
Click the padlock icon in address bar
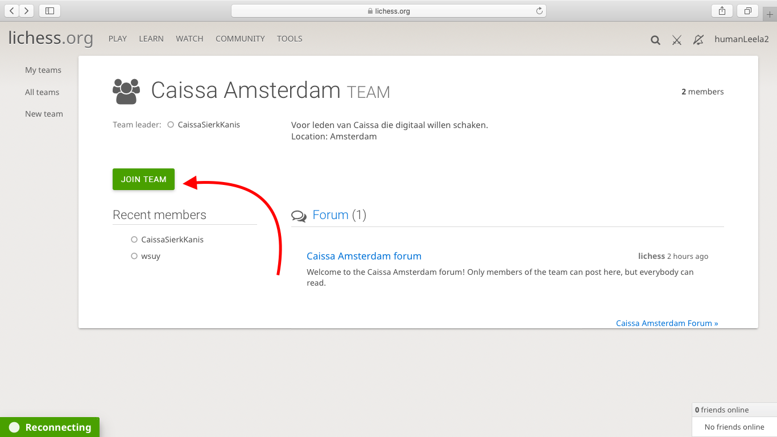(370, 11)
